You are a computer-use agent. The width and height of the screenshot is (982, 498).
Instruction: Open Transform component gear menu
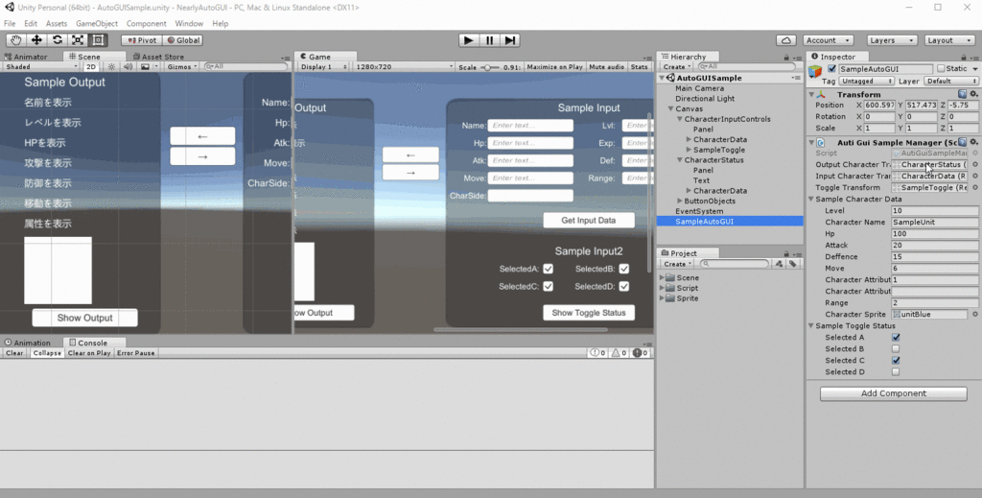[x=973, y=94]
